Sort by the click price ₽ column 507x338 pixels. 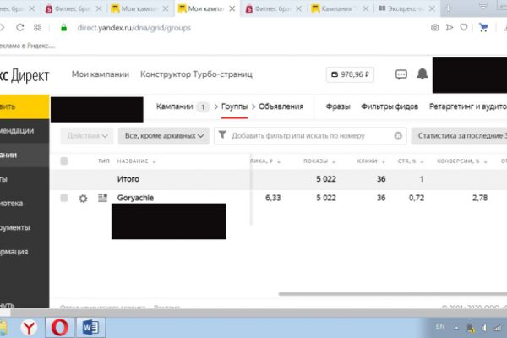pos(265,161)
